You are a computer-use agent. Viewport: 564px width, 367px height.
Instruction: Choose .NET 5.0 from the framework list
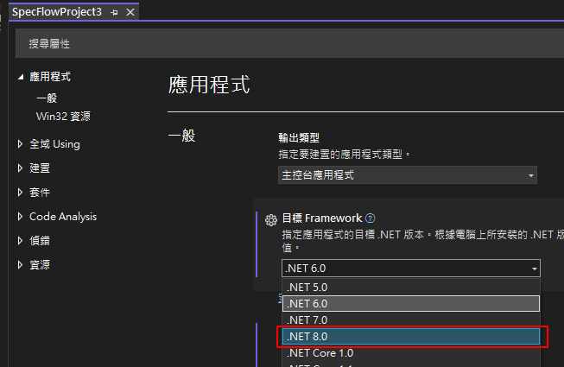(411, 288)
